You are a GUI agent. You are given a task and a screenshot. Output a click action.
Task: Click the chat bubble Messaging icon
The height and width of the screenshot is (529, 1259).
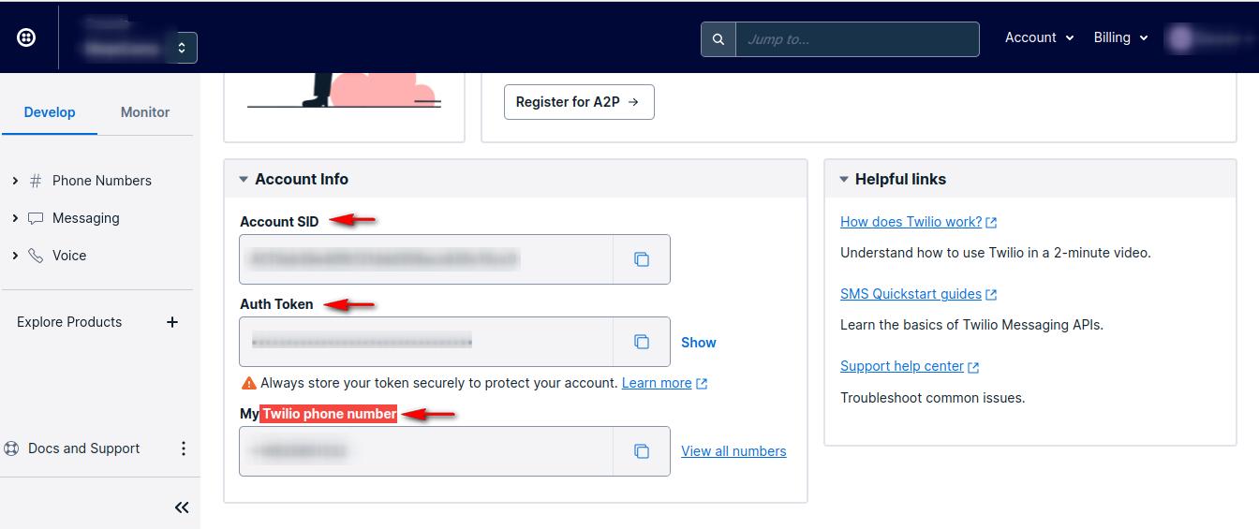[36, 218]
